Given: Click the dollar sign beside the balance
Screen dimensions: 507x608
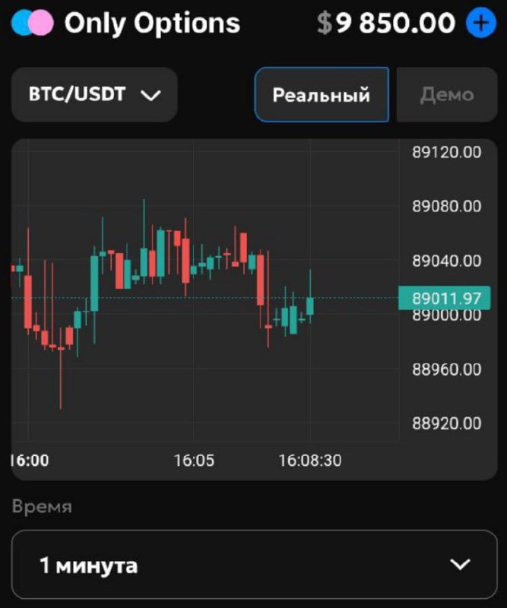Looking at the screenshot, I should 325,24.
